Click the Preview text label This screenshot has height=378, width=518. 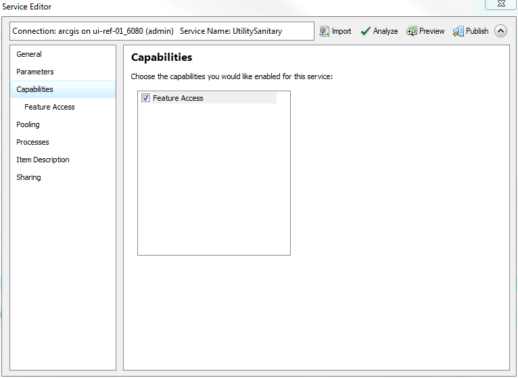(431, 31)
